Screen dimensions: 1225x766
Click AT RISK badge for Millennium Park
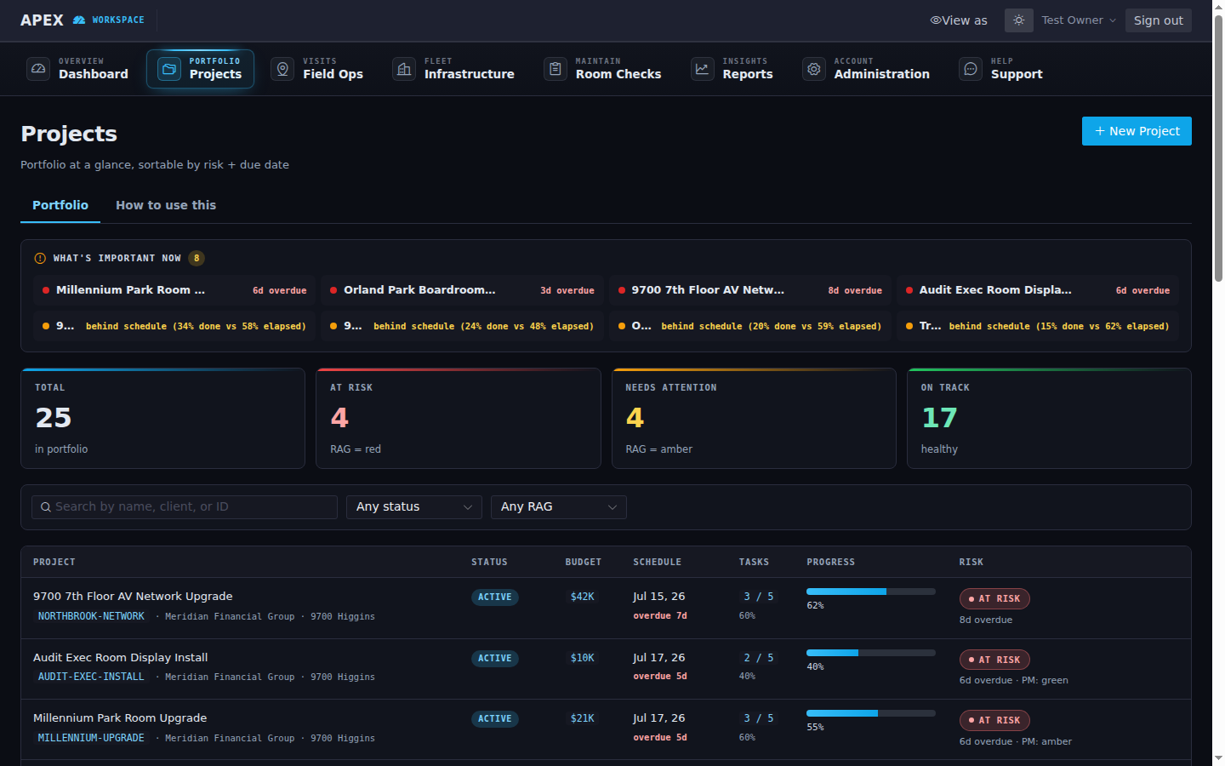[994, 720]
